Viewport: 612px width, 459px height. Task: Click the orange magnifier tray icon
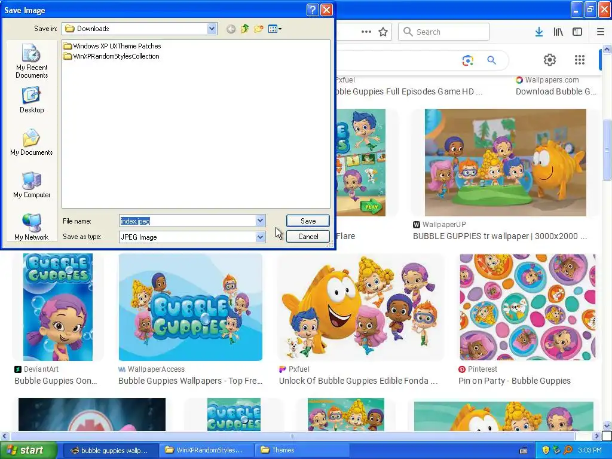(568, 451)
